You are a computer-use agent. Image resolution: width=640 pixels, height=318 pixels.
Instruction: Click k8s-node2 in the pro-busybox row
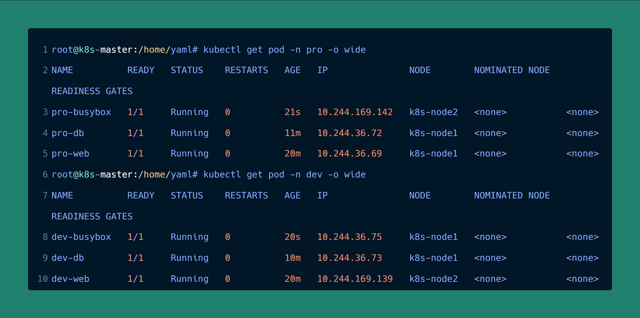point(433,112)
